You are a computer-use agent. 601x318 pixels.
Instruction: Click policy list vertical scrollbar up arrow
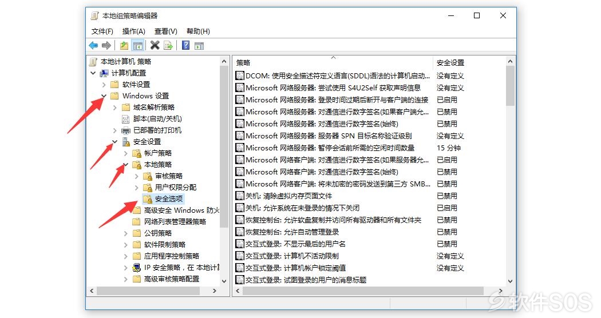(510, 61)
